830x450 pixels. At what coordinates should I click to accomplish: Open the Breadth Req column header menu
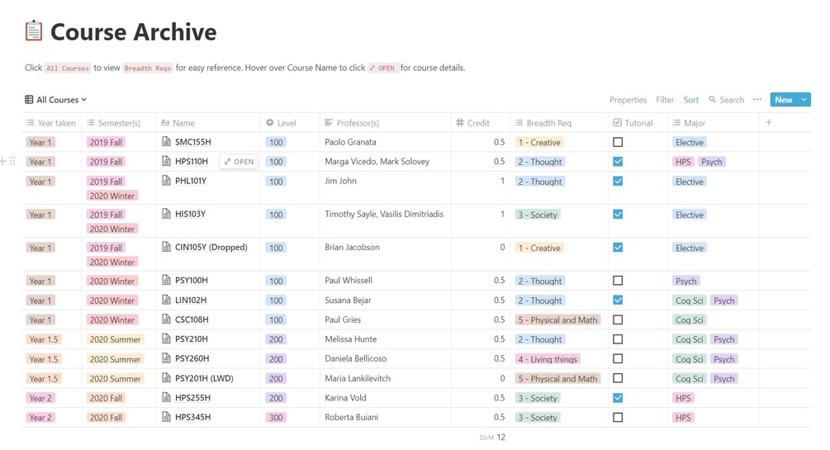click(x=548, y=123)
